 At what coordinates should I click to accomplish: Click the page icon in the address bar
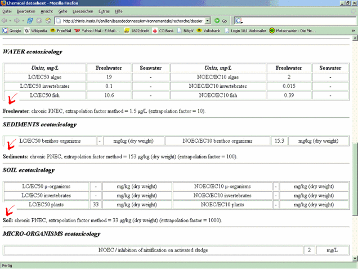59,21
